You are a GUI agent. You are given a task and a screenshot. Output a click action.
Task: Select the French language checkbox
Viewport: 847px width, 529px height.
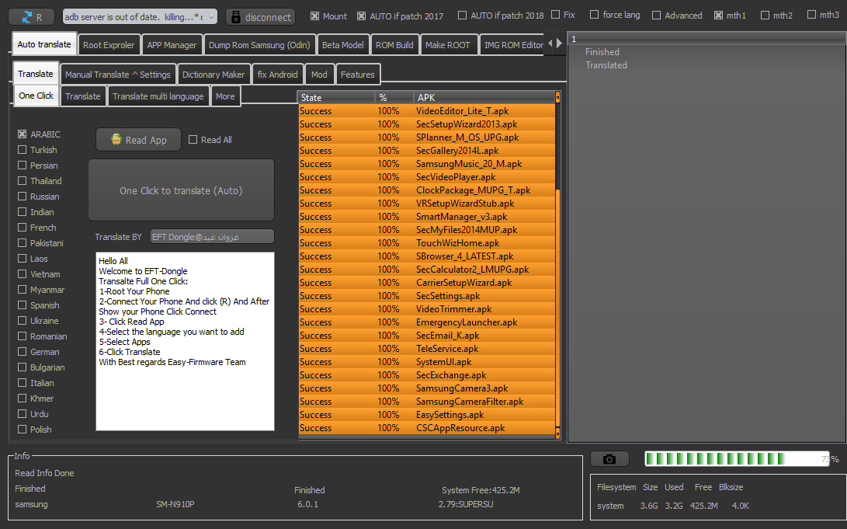(x=23, y=227)
